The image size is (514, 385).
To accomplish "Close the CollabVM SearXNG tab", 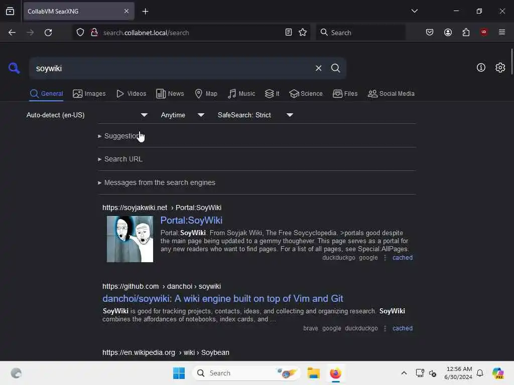I will (126, 11).
